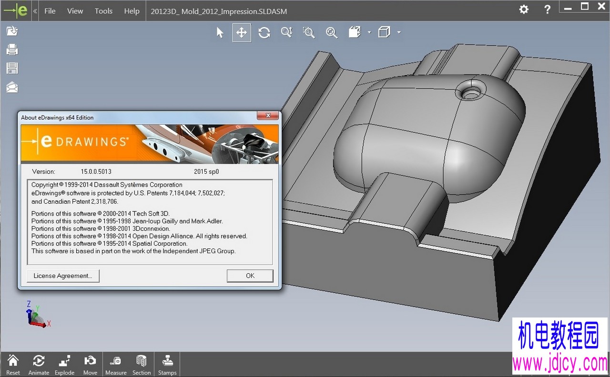Click the version number 15.0.0.5013
This screenshot has height=377, width=610.
coord(96,171)
